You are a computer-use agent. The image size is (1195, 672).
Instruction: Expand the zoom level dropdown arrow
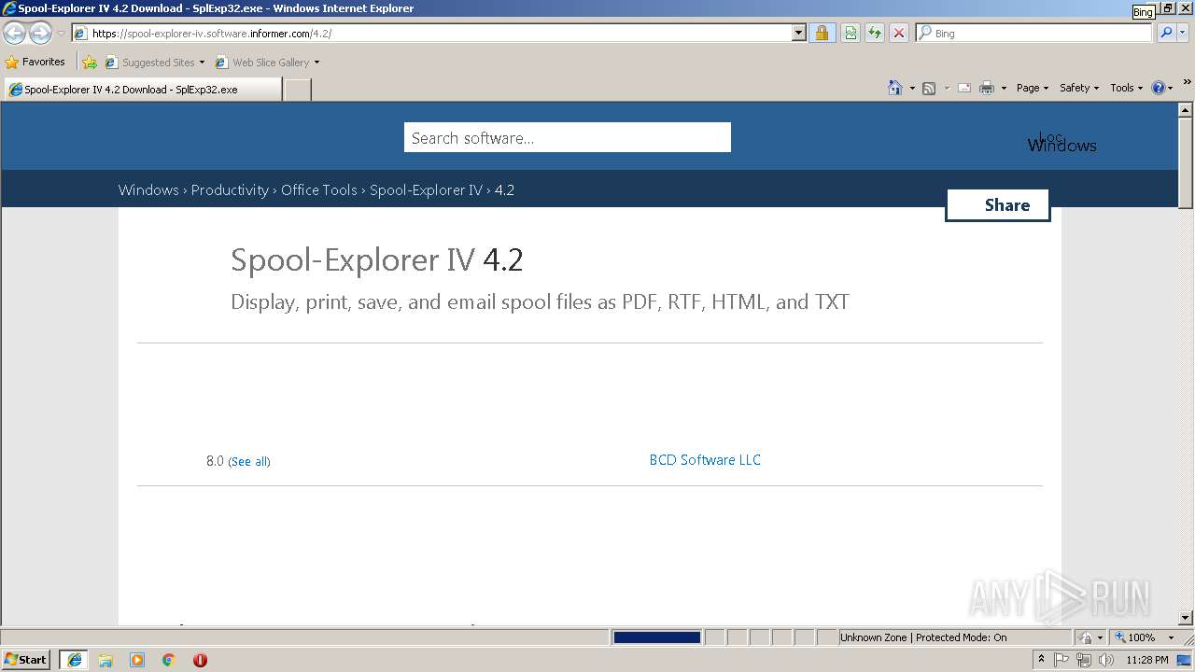coord(1171,637)
